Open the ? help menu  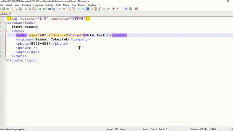pos(99,5)
